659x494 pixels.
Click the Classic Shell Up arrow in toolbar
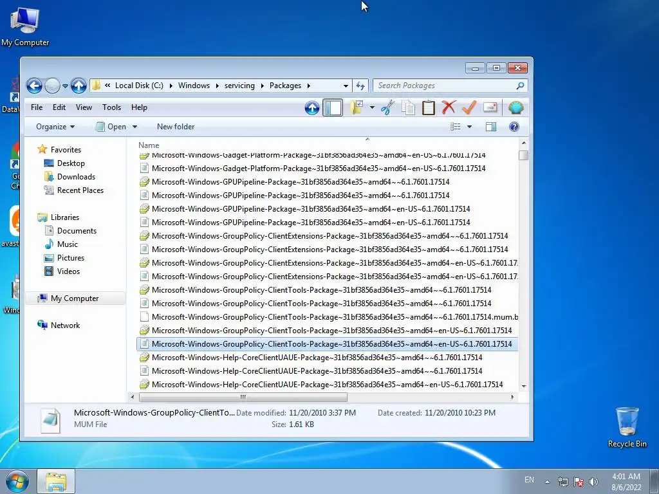[312, 108]
